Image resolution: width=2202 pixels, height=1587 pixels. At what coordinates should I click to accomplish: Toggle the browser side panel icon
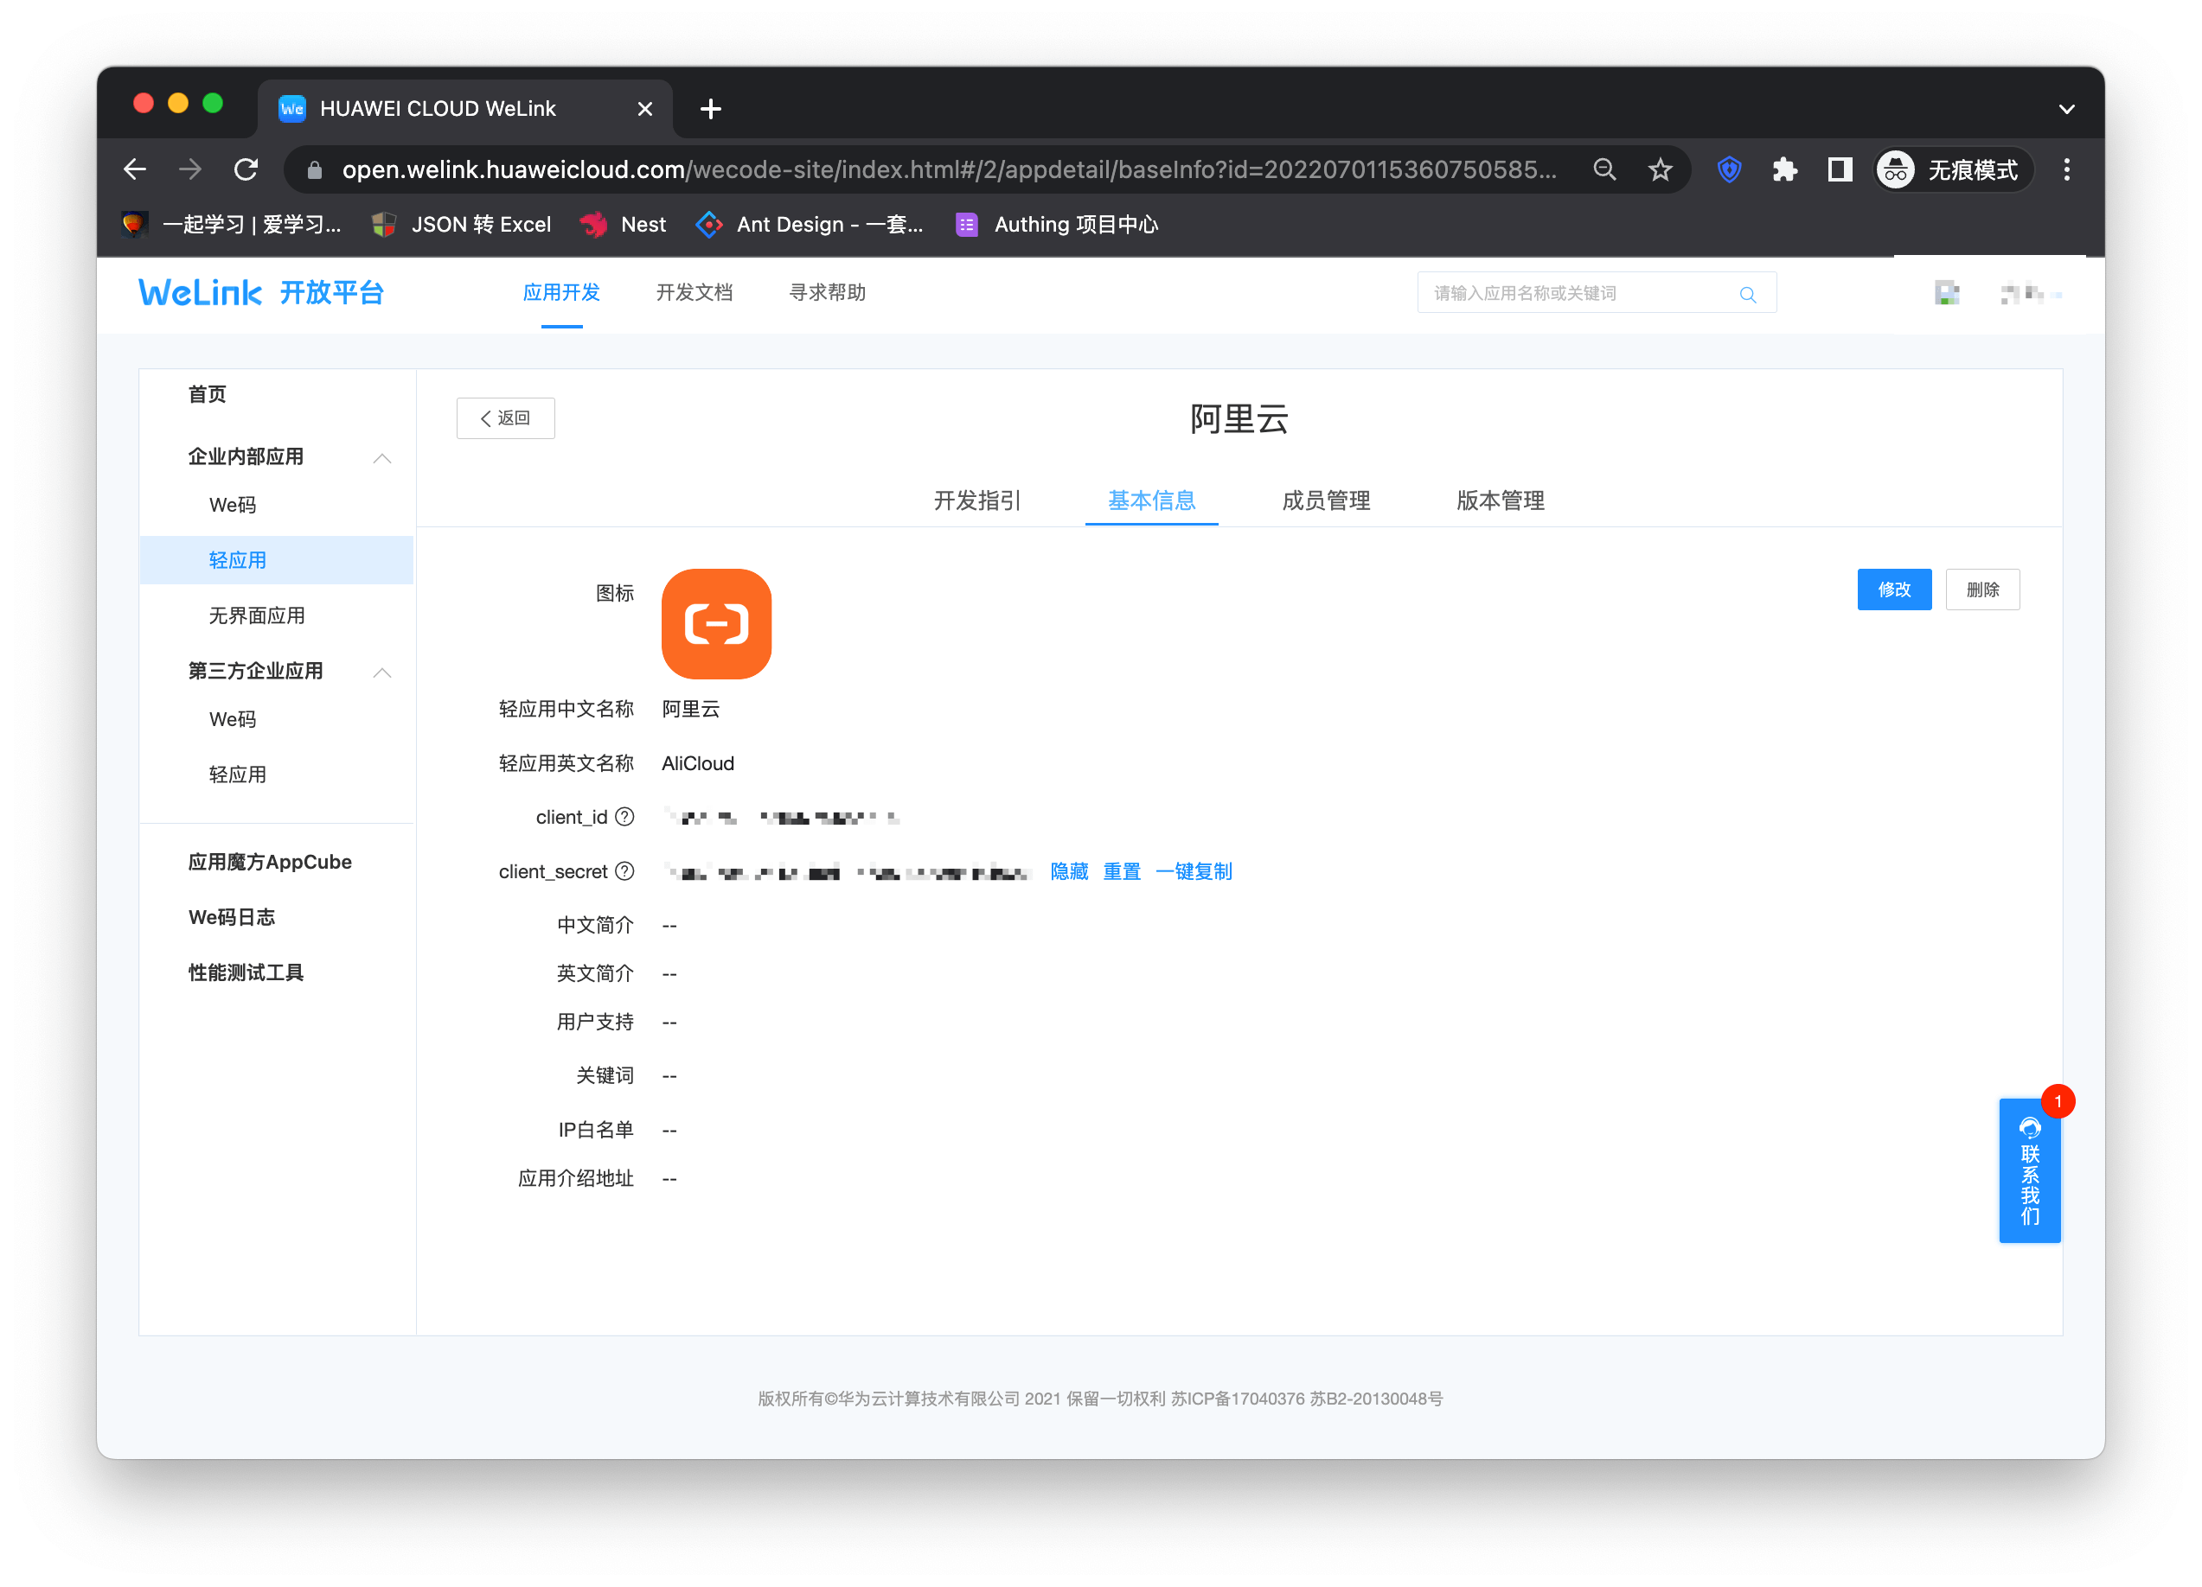[x=1839, y=169]
